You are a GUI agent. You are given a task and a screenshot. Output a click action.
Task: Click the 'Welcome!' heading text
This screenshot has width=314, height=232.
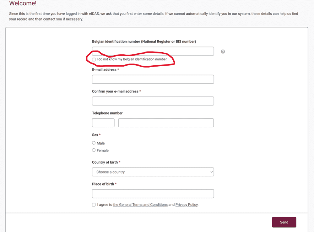coord(23,4)
